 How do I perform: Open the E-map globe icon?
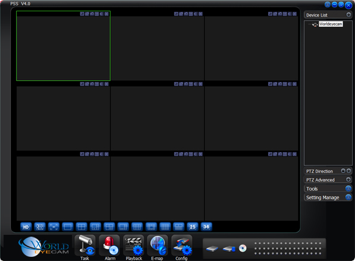[158, 245]
